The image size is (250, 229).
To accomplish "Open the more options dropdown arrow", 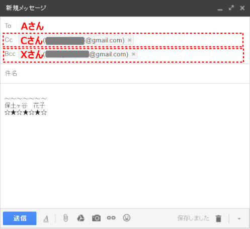I will [x=239, y=218].
